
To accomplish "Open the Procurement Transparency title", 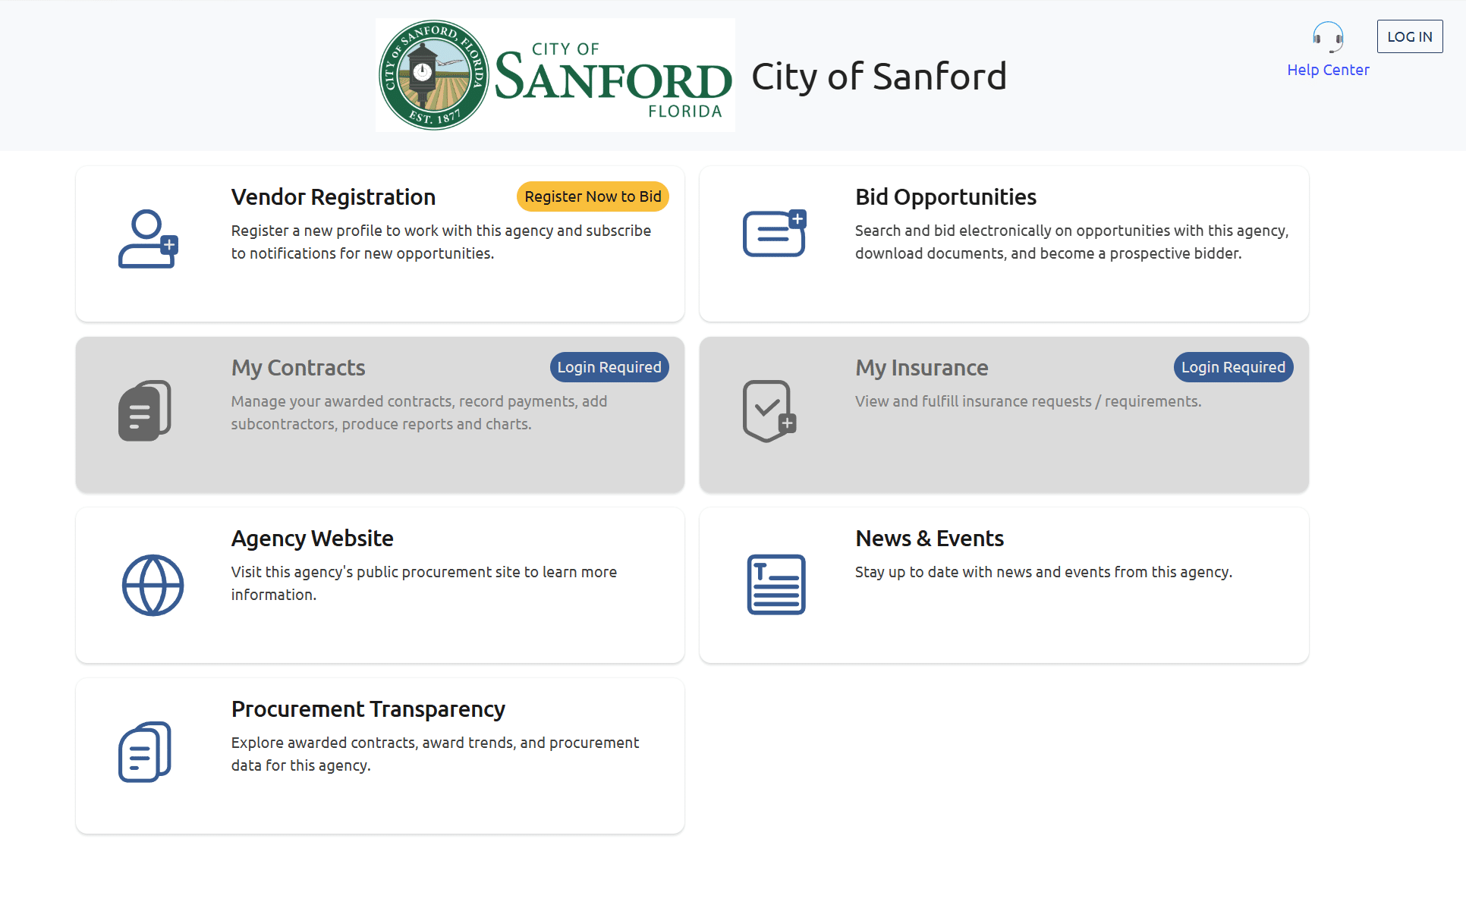I will (x=368, y=709).
